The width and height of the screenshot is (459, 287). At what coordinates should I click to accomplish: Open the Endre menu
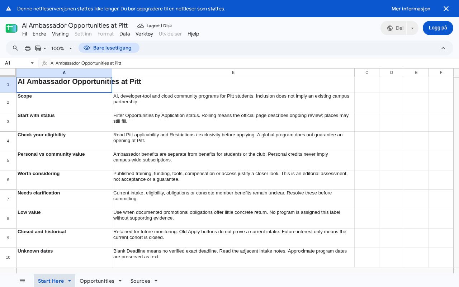[39, 34]
